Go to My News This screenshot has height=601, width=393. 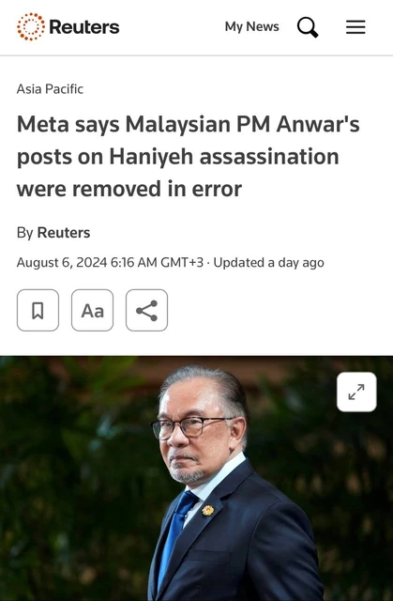pos(251,27)
